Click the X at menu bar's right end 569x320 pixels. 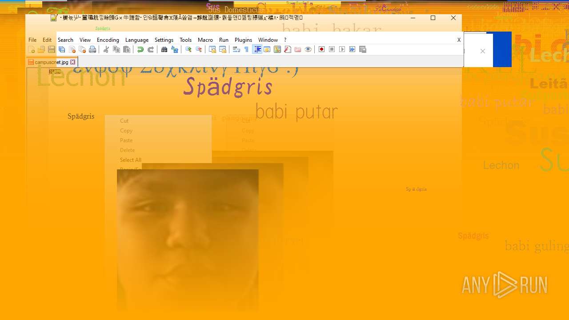[x=459, y=40]
